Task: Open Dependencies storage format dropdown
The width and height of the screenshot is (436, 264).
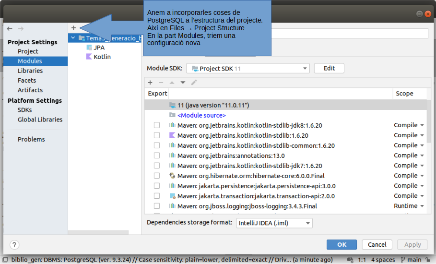Action: (274, 223)
